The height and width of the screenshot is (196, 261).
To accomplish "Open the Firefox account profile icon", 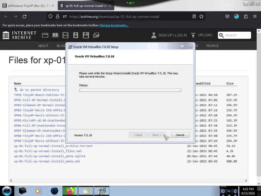I will (237, 16).
